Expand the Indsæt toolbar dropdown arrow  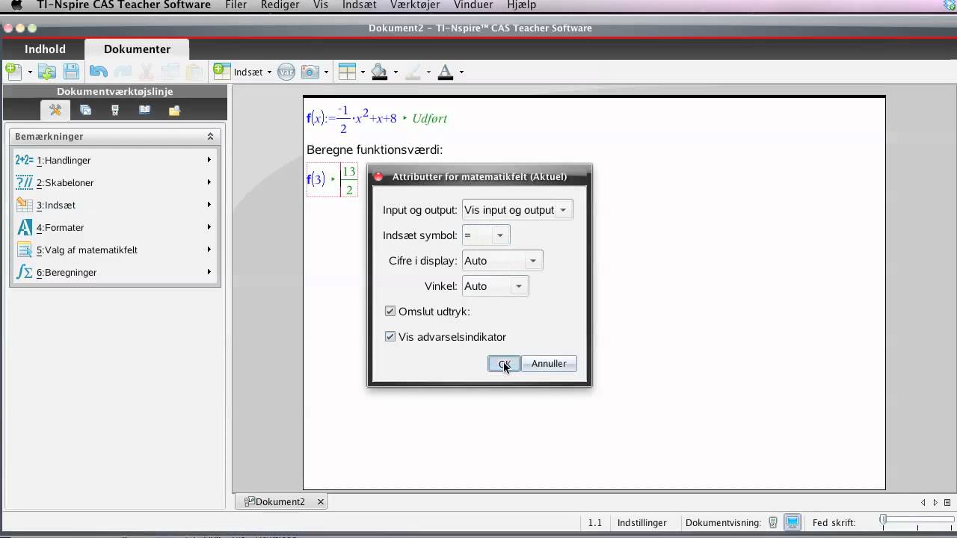269,72
